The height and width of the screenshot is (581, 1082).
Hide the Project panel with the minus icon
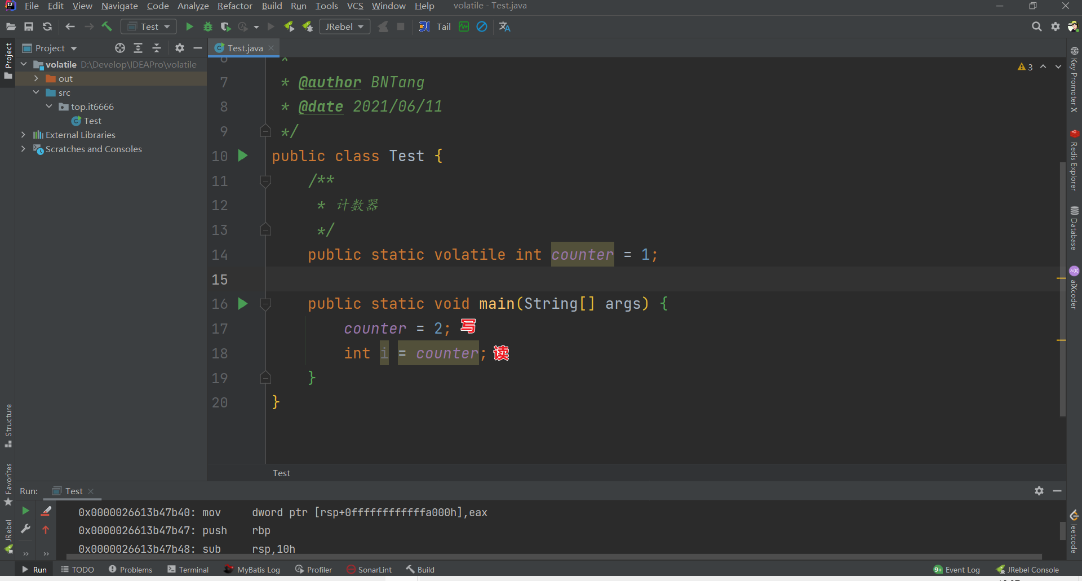(x=198, y=48)
